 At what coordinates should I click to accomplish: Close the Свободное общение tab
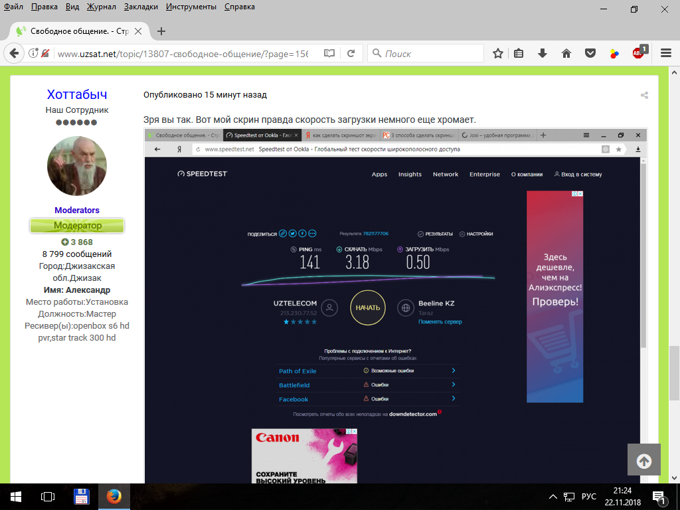pos(138,31)
